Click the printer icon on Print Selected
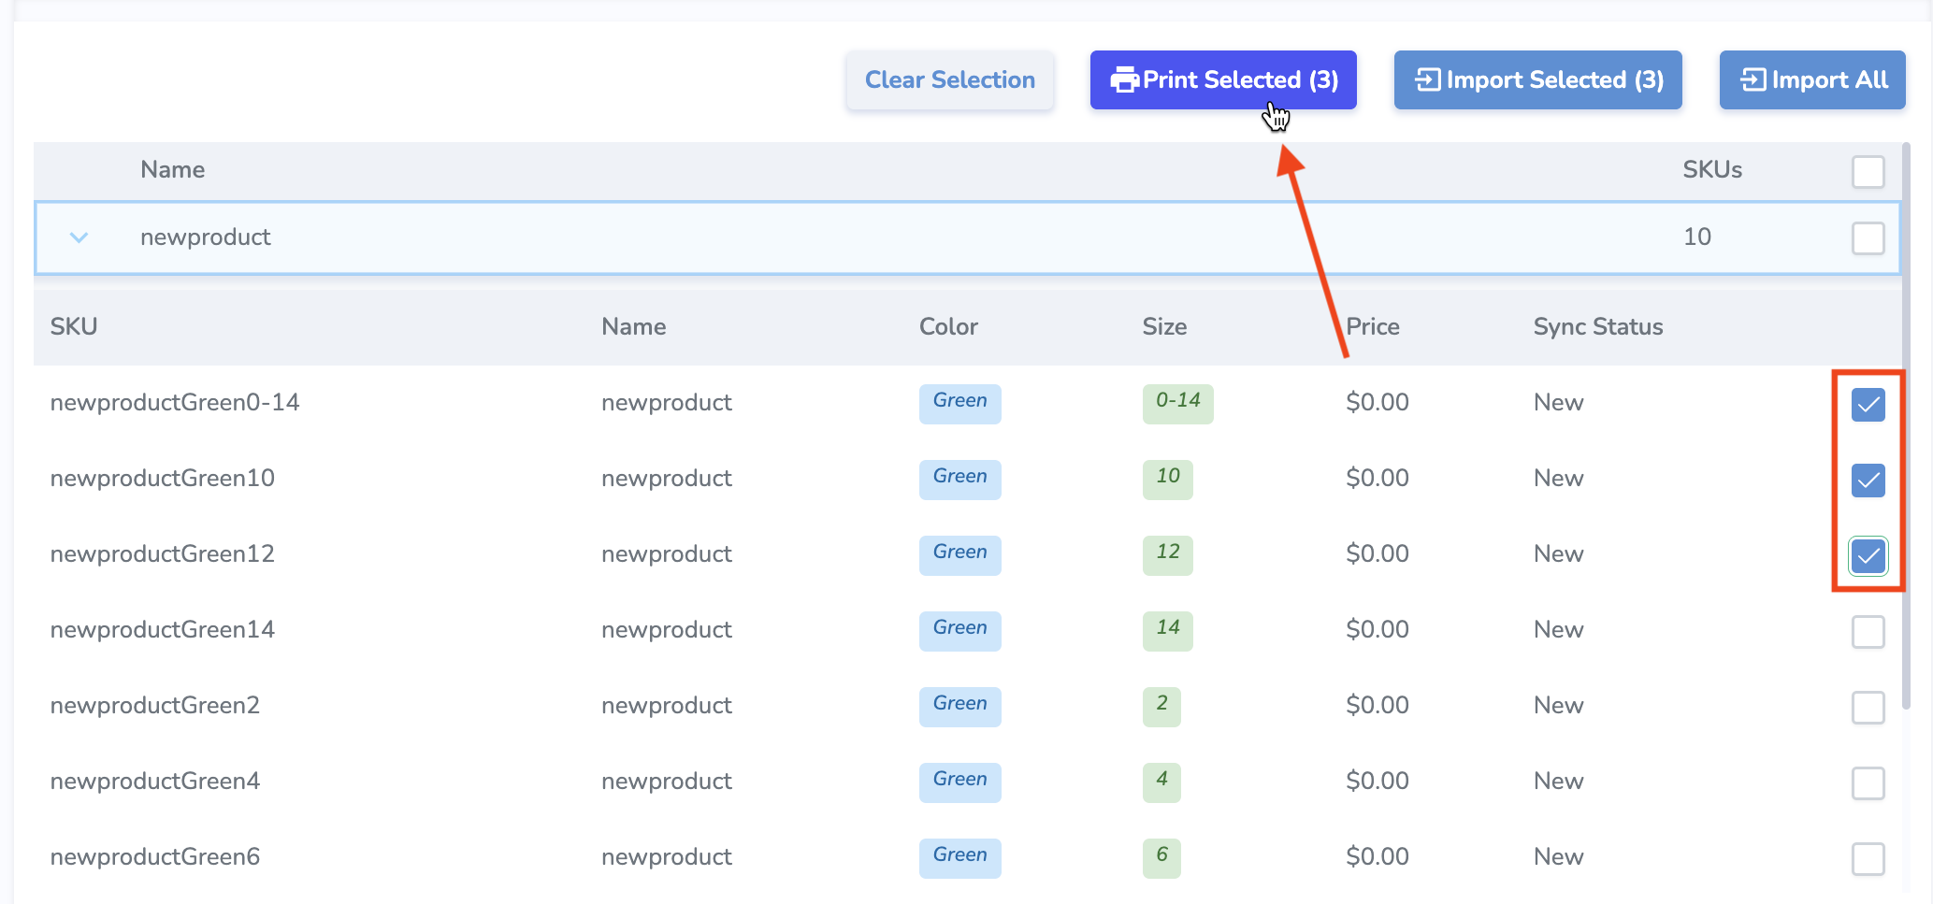 point(1123,80)
